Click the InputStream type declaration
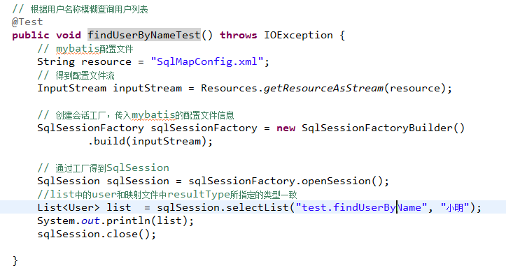 click(71, 88)
